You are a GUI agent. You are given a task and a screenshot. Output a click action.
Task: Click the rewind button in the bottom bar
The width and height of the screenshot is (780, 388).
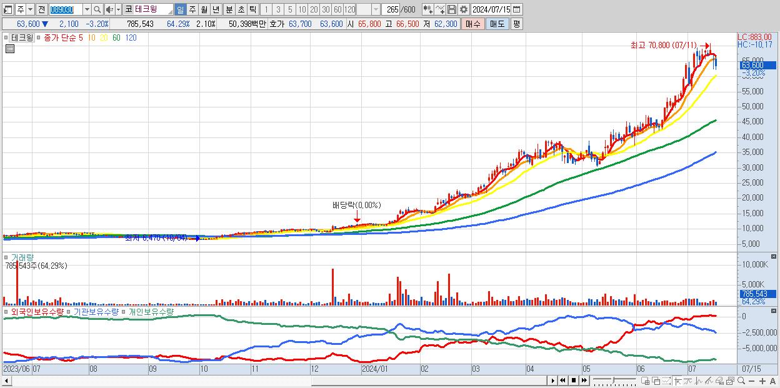pyautogui.click(x=562, y=381)
